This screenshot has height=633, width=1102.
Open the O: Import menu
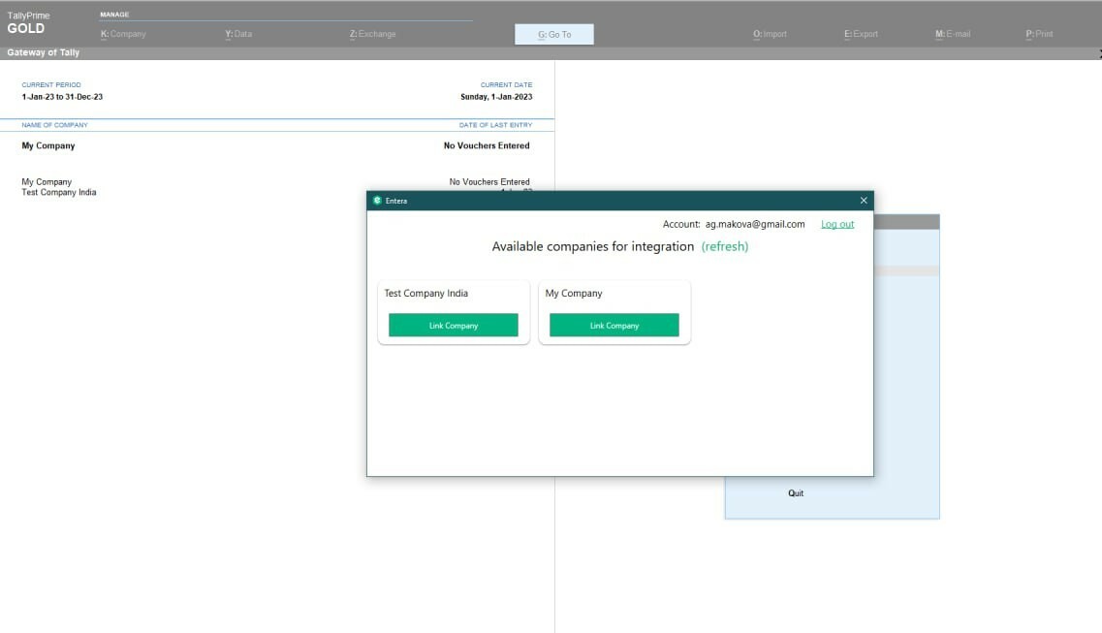(x=770, y=34)
